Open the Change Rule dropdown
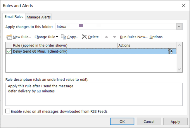190x128 pixels. pos(46,37)
